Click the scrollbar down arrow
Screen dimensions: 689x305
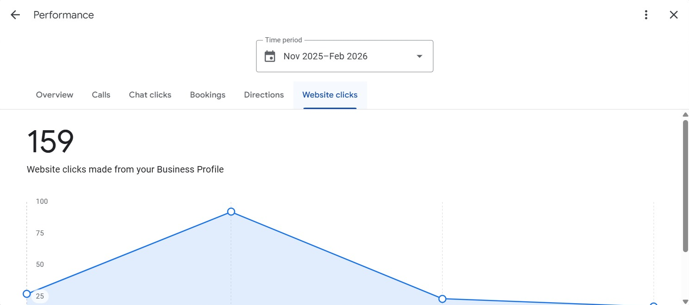point(685,301)
